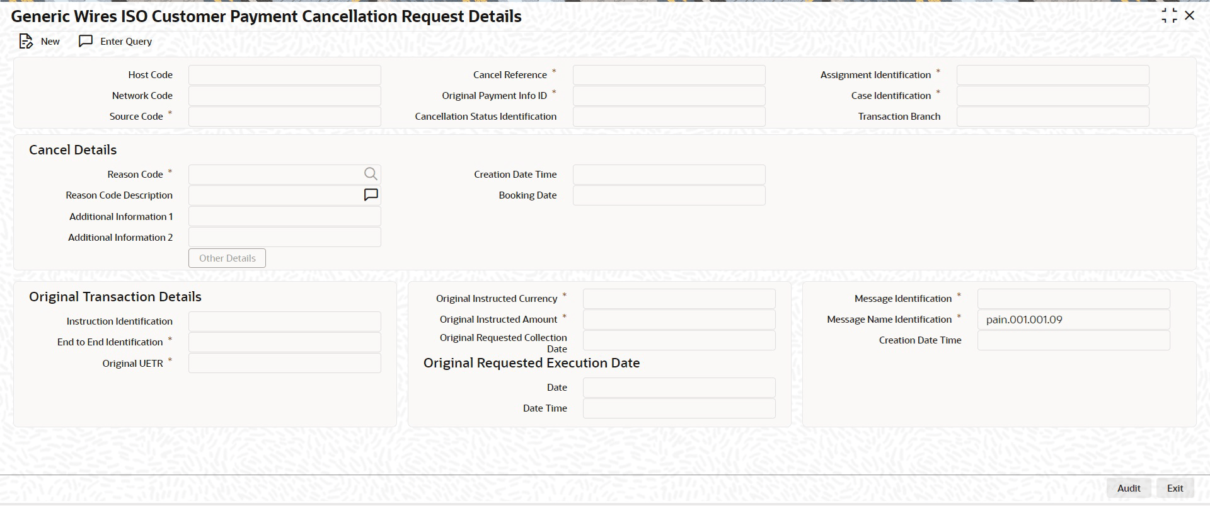
Task: Click the Transaction Branch field
Action: 1053,117
